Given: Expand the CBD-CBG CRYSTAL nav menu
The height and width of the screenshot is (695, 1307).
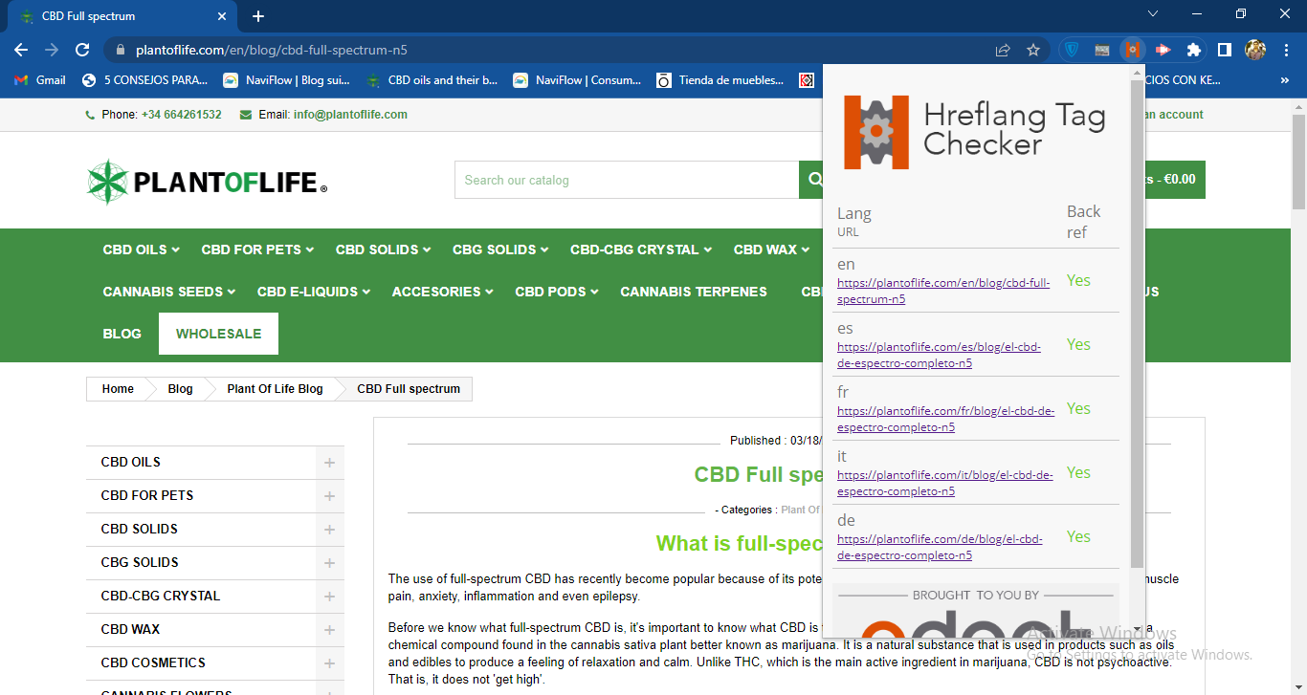Looking at the screenshot, I should (x=641, y=250).
